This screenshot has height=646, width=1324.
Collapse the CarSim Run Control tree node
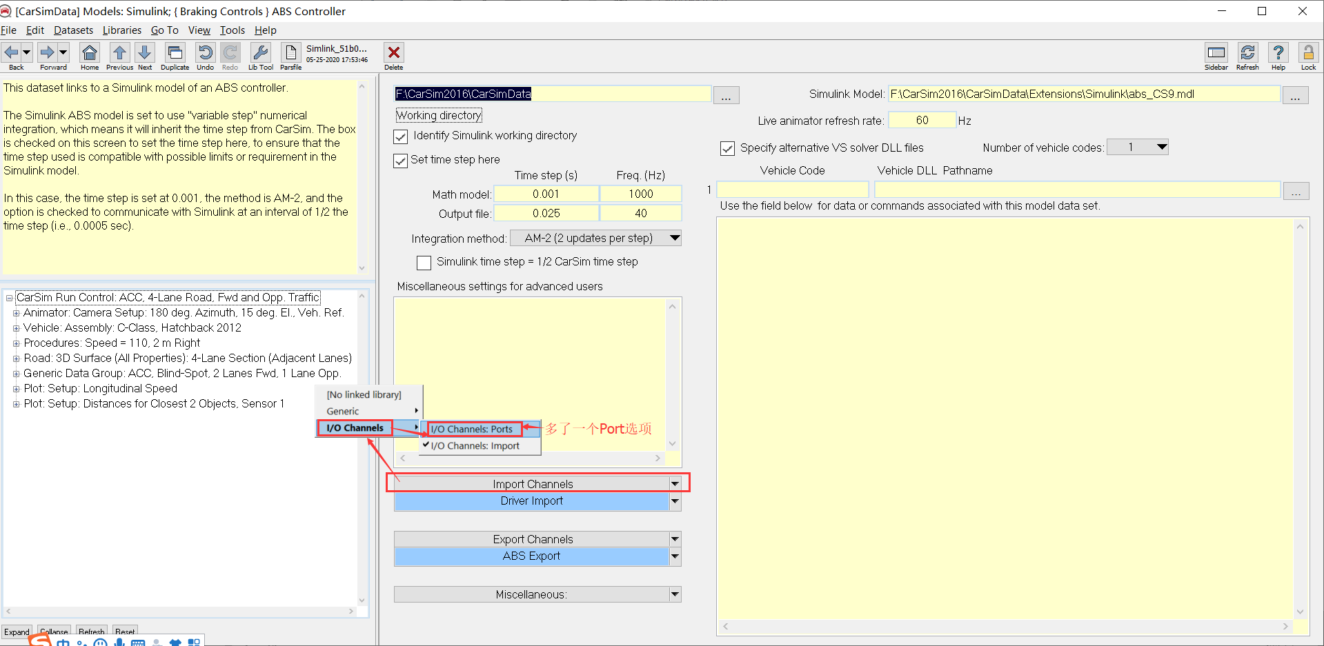click(9, 298)
